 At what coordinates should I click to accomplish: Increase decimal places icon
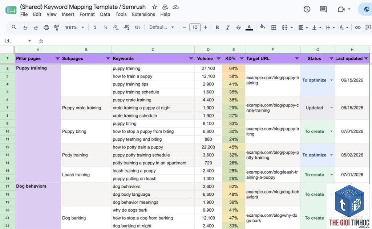pos(127,27)
